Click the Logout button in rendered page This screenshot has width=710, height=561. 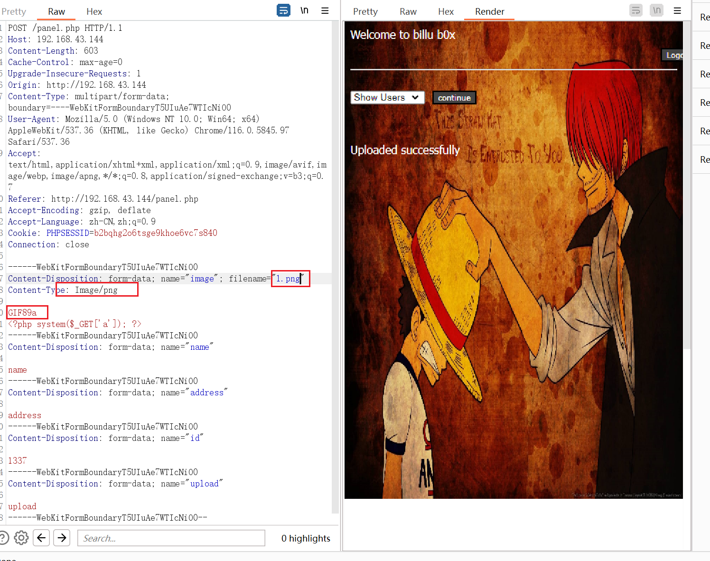pos(673,55)
